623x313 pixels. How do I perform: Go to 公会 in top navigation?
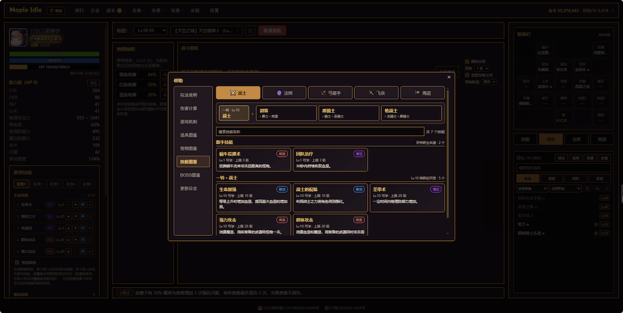click(x=95, y=11)
